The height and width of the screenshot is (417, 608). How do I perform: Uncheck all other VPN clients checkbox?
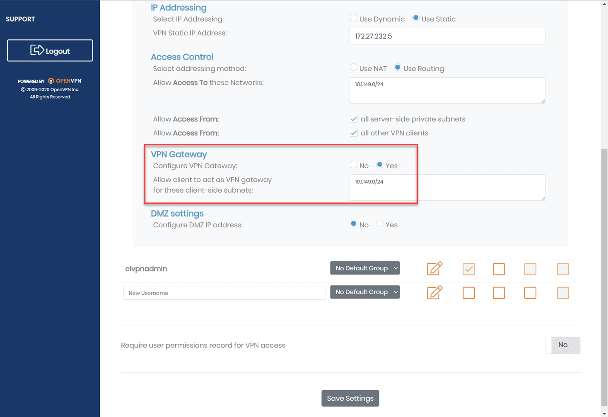click(354, 133)
